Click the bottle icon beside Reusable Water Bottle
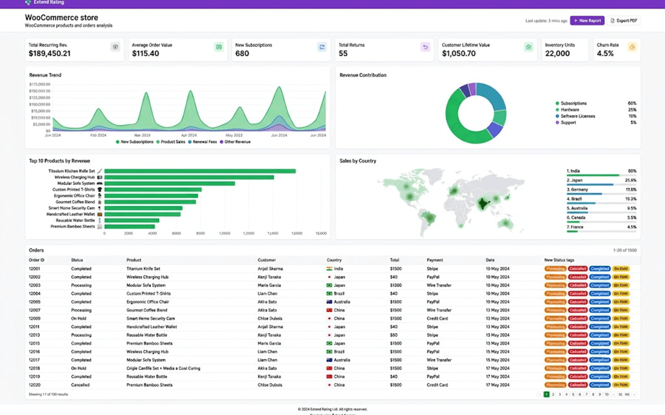 (100, 220)
